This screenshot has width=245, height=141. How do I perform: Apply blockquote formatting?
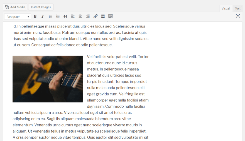pyautogui.click(x=65, y=16)
